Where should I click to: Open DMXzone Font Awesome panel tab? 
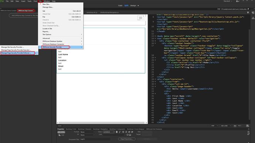pos(154,129)
